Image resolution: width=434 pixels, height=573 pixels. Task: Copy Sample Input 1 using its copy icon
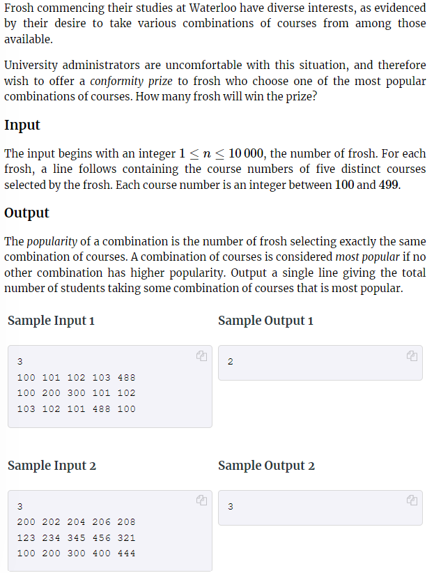click(x=201, y=356)
